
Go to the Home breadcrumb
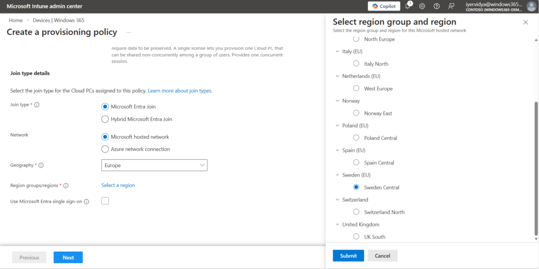tap(16, 20)
